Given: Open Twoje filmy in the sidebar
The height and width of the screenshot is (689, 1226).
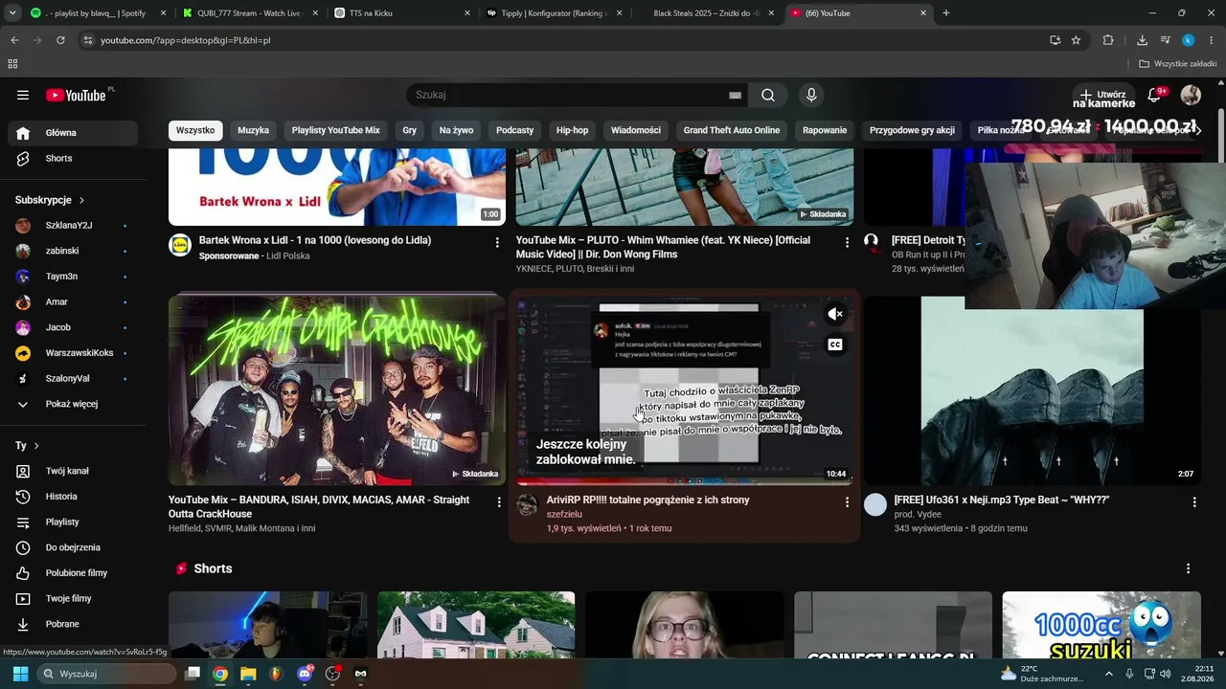Looking at the screenshot, I should [x=73, y=598].
